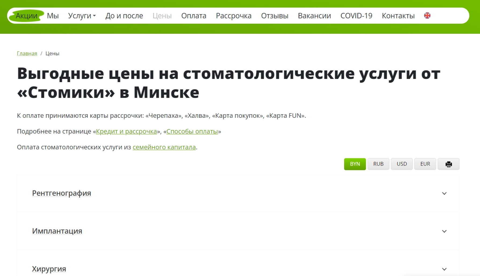The image size is (480, 276).
Task: Click the Цены breadcrumb text
Action: click(52, 53)
